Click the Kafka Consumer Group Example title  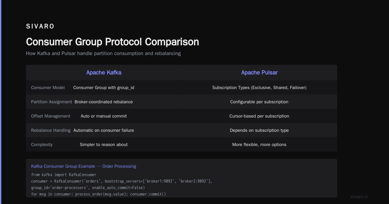(x=84, y=166)
